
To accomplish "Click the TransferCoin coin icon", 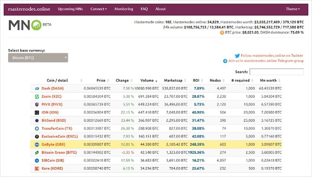I will click(x=37, y=129).
